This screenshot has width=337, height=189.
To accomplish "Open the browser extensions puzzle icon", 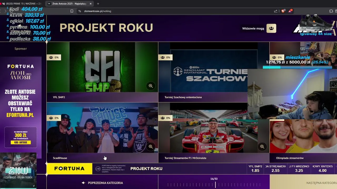I will click(x=331, y=11).
